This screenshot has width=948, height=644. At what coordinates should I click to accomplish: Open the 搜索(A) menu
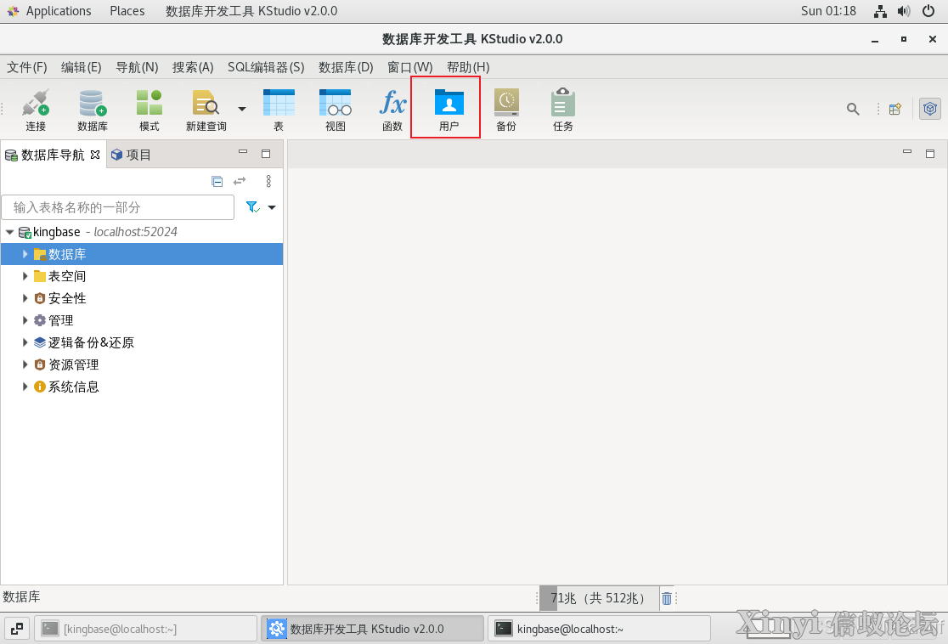point(193,67)
